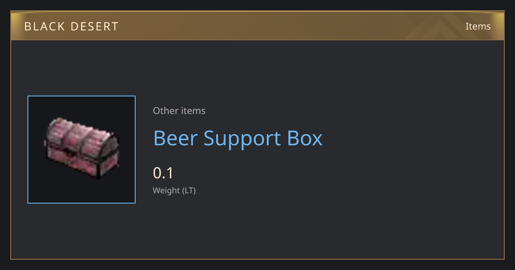The width and height of the screenshot is (515, 270).
Task: Click the empty dark card area on the right
Action: (408, 150)
